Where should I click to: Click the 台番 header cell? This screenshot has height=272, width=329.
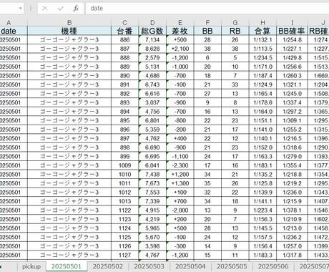point(124,31)
